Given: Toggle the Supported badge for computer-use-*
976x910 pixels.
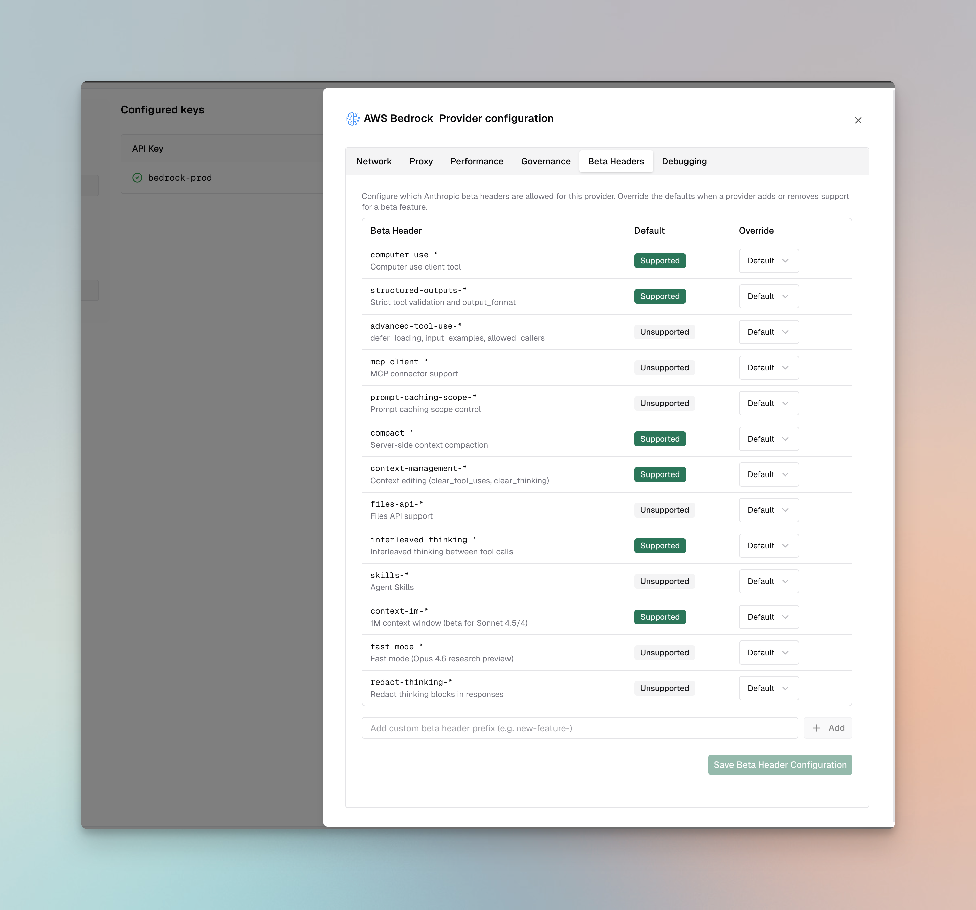Looking at the screenshot, I should click(659, 260).
